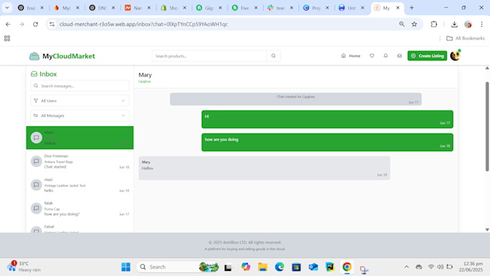Screen dimensions: 490x276
Task: Click the taskbar Search box
Action: pos(177,267)
